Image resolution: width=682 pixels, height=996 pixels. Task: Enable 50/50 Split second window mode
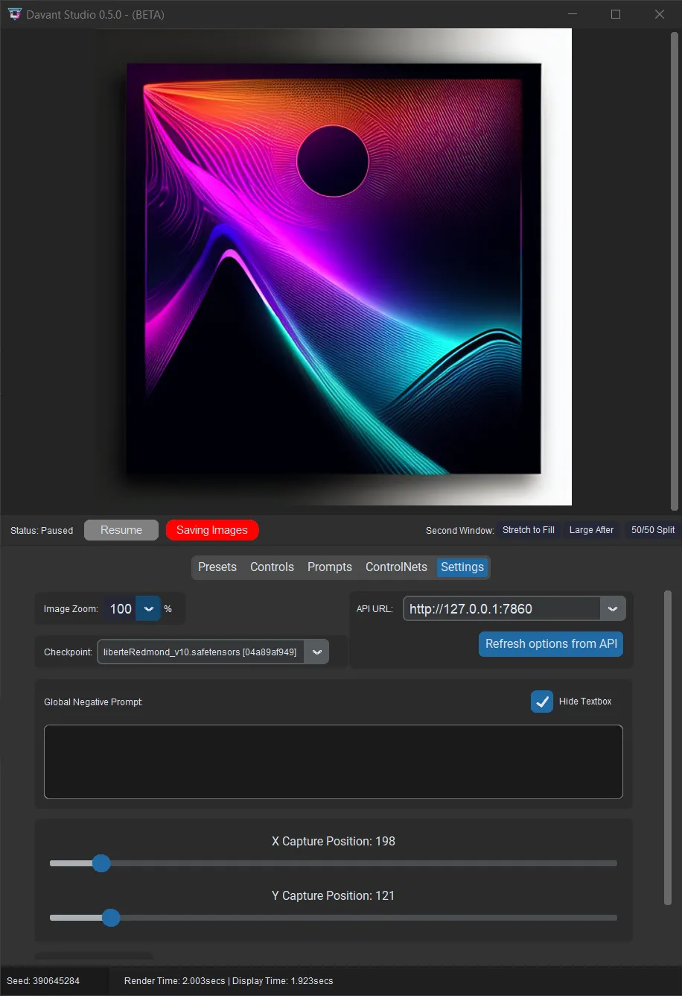point(652,530)
